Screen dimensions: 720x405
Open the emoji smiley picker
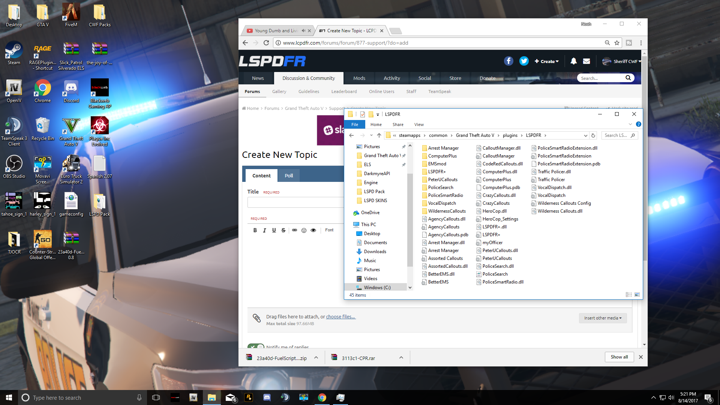coord(304,230)
